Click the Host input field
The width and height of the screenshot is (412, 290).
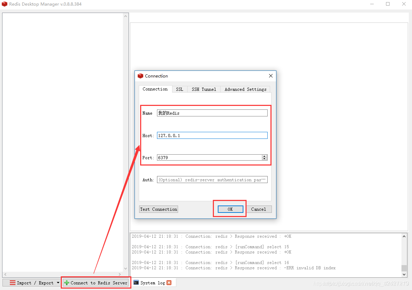click(212, 135)
